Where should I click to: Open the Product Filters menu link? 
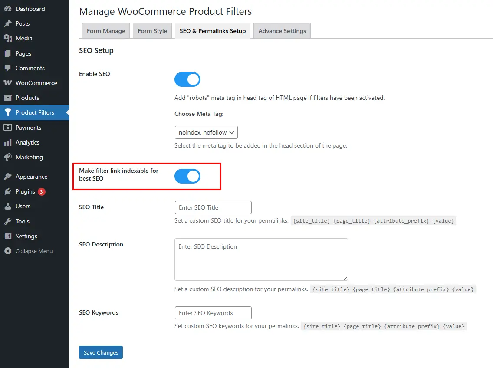pos(35,112)
